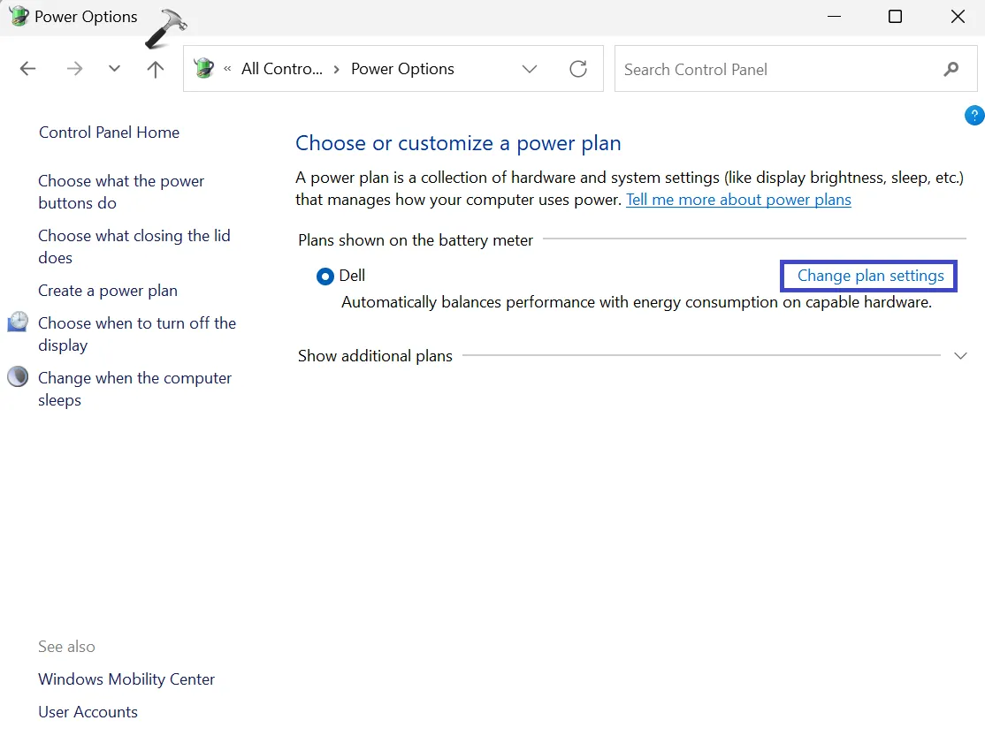Click the search magnifier icon
985x743 pixels.
[951, 68]
